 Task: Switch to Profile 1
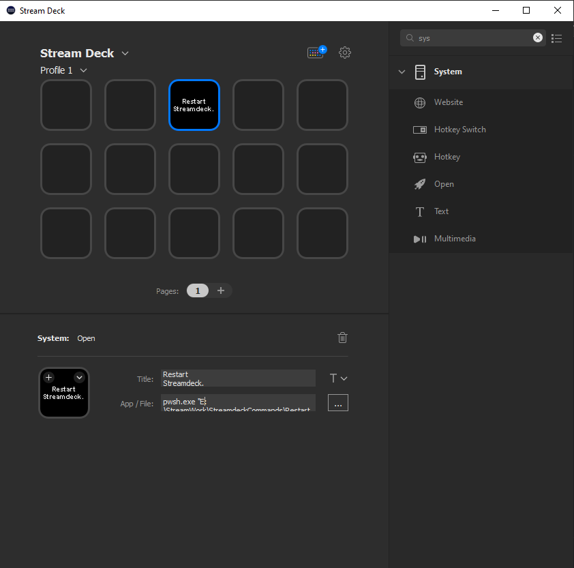(59, 70)
